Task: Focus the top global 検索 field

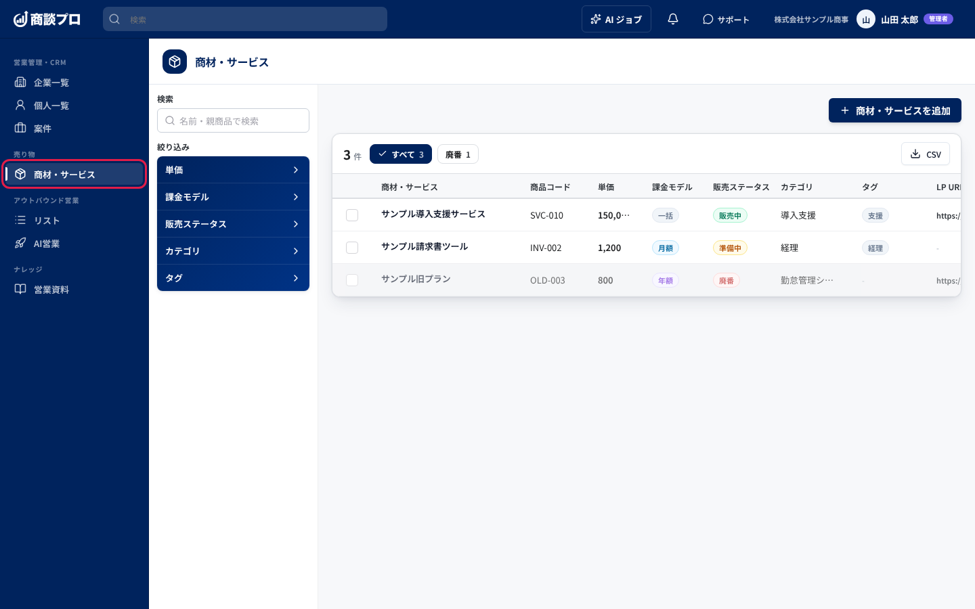Action: [x=245, y=19]
